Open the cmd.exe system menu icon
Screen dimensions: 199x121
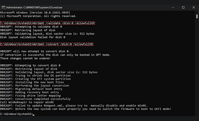pos(3,8)
